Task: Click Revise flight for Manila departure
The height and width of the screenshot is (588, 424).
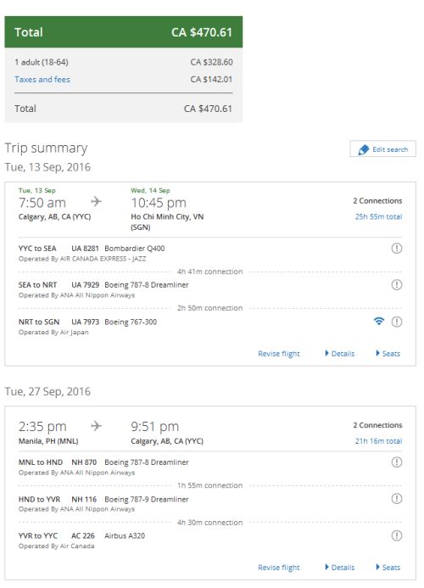Action: (x=279, y=568)
